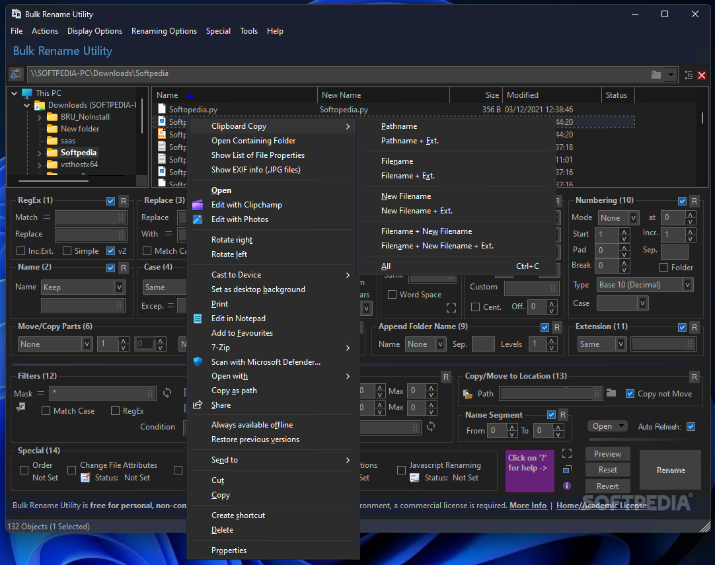The image size is (715, 565).
Task: Open the Numbering Mode dropdown
Action: click(x=633, y=218)
